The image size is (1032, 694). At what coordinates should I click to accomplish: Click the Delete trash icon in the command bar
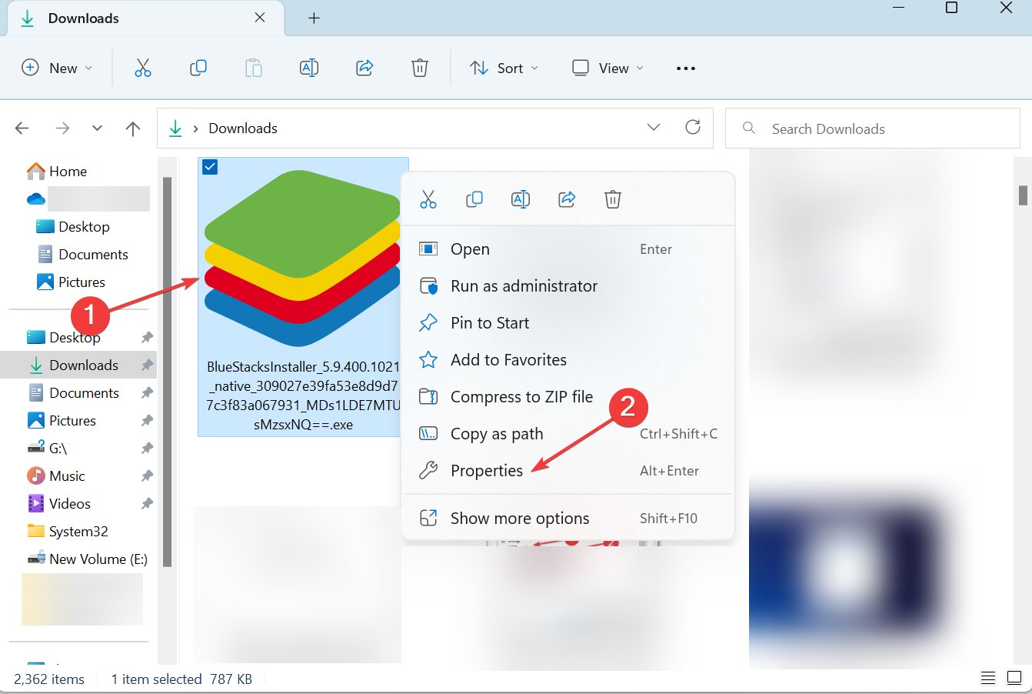420,68
